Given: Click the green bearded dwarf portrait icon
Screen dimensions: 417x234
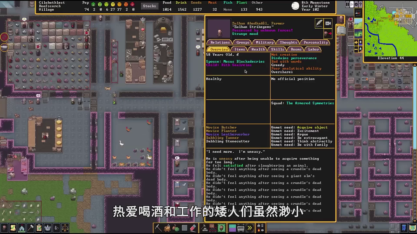Looking at the screenshot, I should pos(222,228).
